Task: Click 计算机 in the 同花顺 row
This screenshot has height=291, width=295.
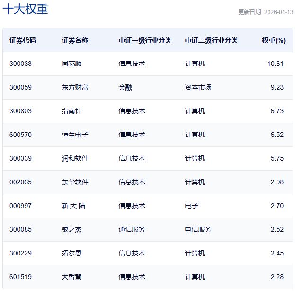Action: (195, 64)
